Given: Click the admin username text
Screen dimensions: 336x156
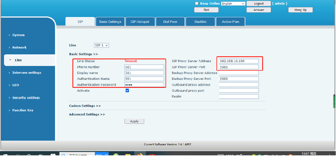Looking at the screenshot, I should pos(280,3).
